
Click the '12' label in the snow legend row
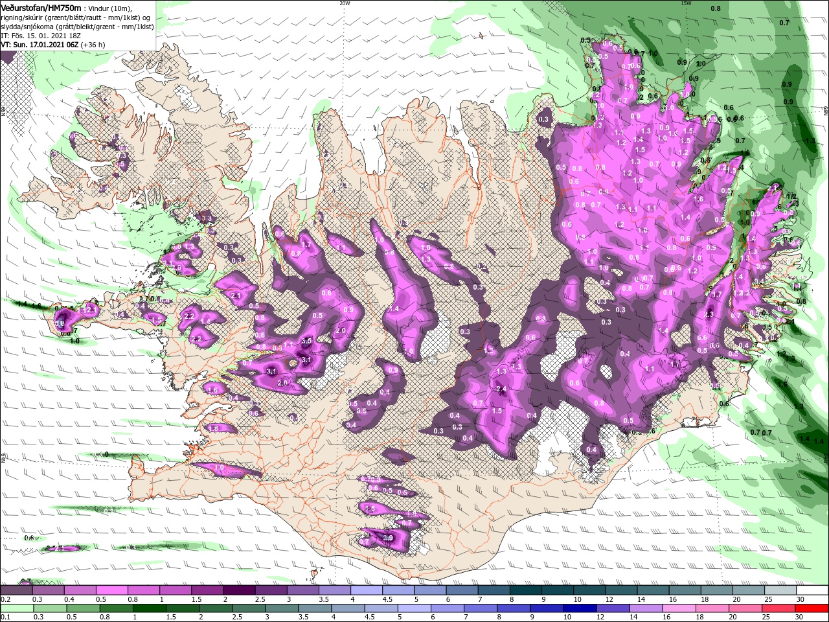click(x=609, y=599)
